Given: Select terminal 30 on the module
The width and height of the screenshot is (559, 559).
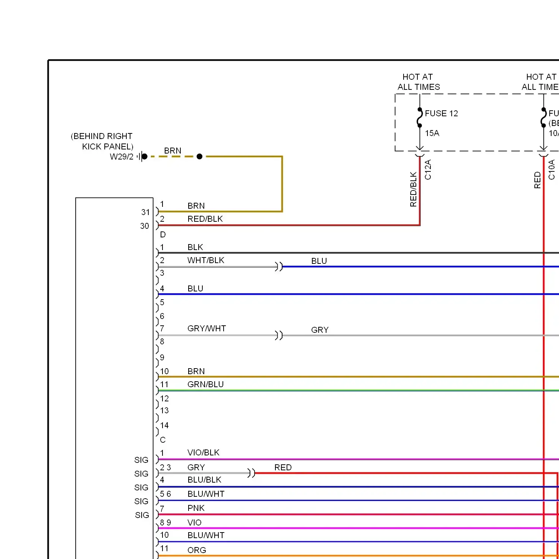Looking at the screenshot, I should [145, 226].
